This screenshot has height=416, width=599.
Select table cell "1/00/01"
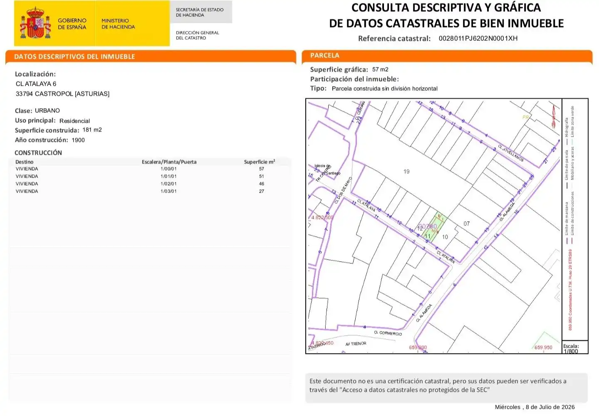pyautogui.click(x=168, y=169)
